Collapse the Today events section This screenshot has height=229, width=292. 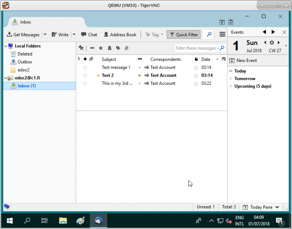[x=231, y=71]
